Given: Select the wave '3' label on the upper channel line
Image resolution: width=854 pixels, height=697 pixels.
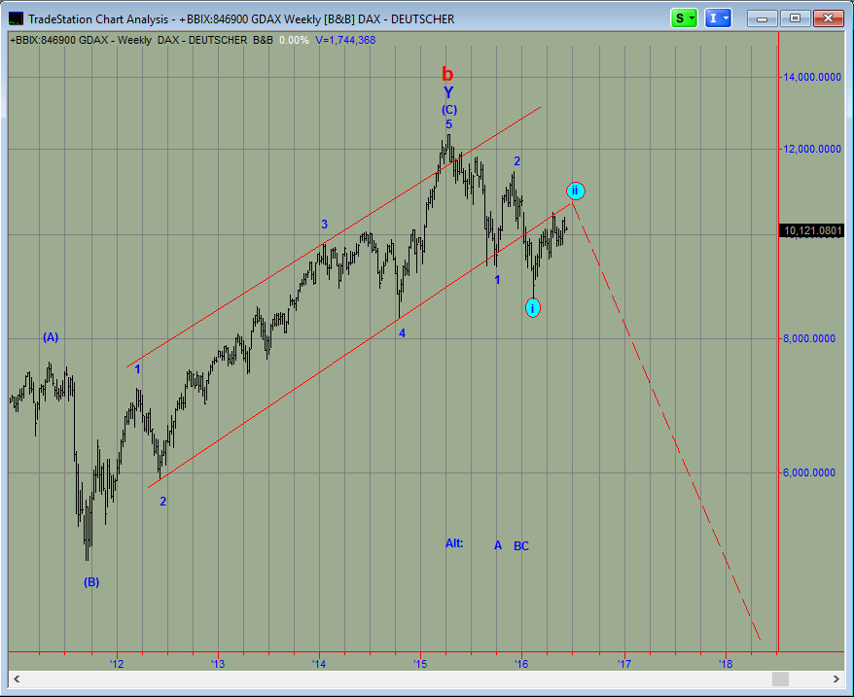Looking at the screenshot, I should [325, 224].
